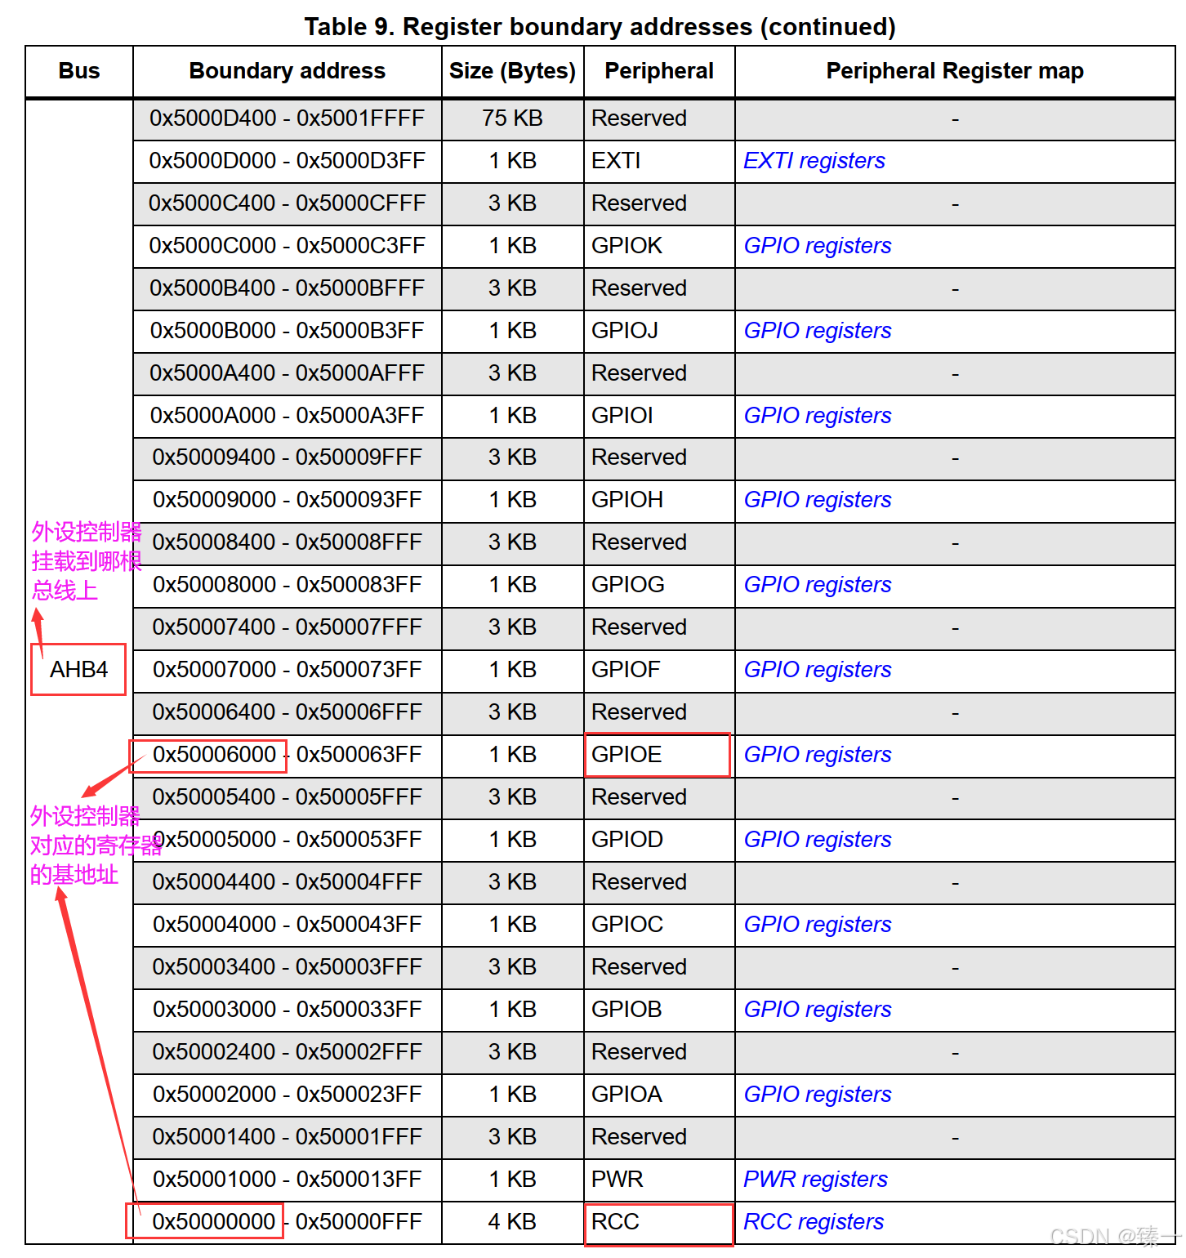Screen dimensions: 1186x1258
Task: Select the GPIOH peripheral cell
Action: 659,500
